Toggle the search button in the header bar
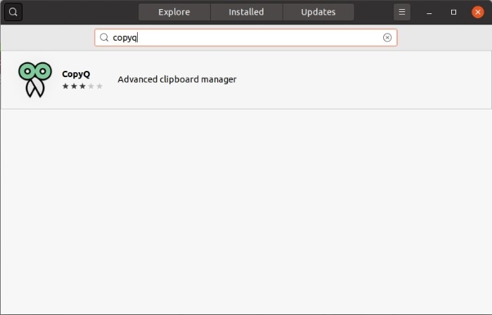Image resolution: width=492 pixels, height=315 pixels. [x=13, y=12]
